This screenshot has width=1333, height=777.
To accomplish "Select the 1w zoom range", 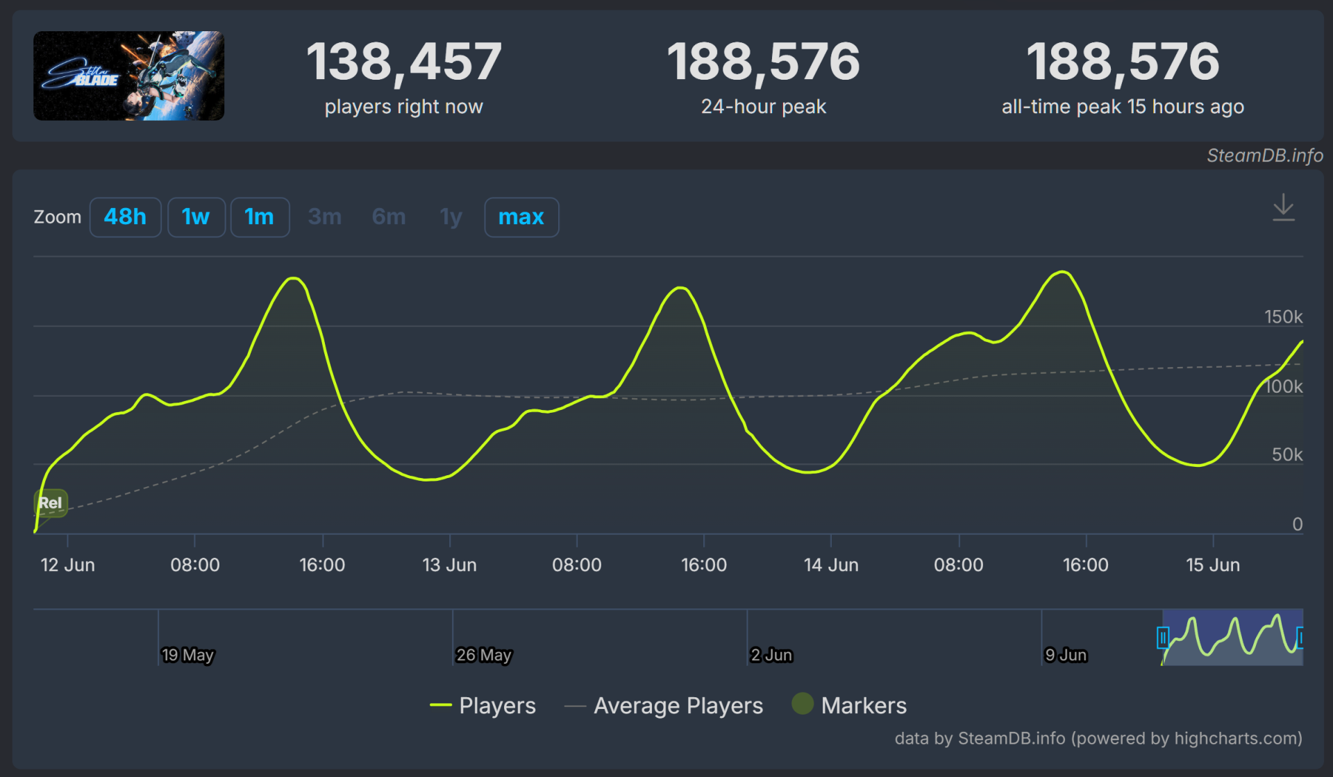I will (196, 217).
